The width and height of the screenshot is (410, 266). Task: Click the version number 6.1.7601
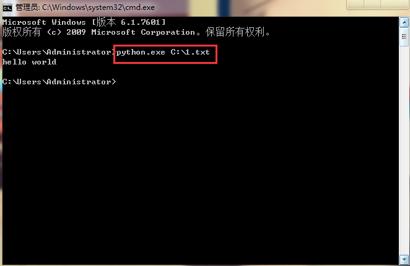pyautogui.click(x=141, y=22)
